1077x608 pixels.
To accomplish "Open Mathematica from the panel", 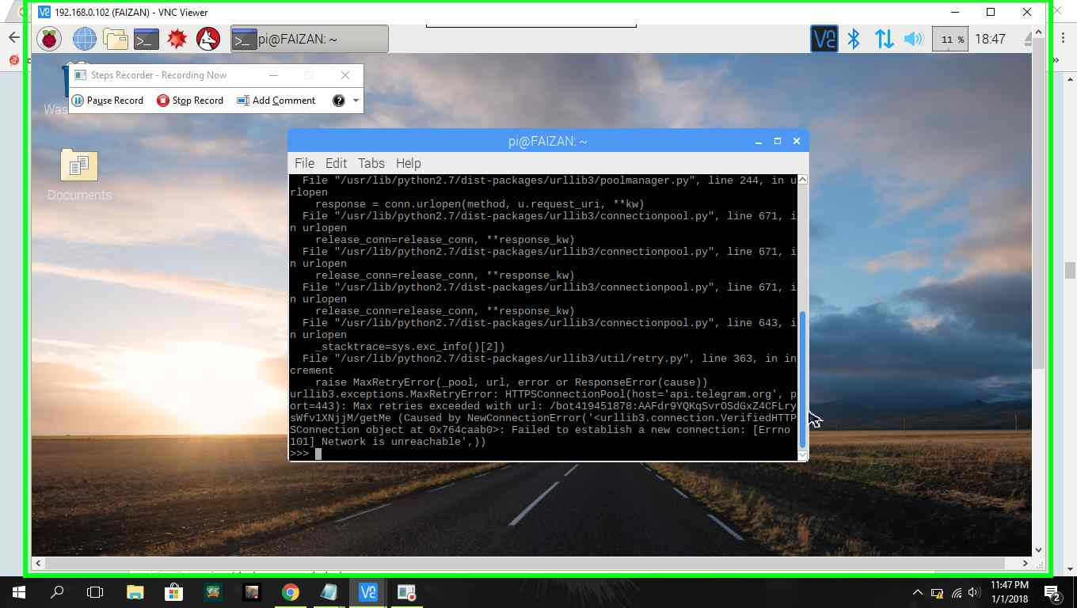I will [x=177, y=38].
